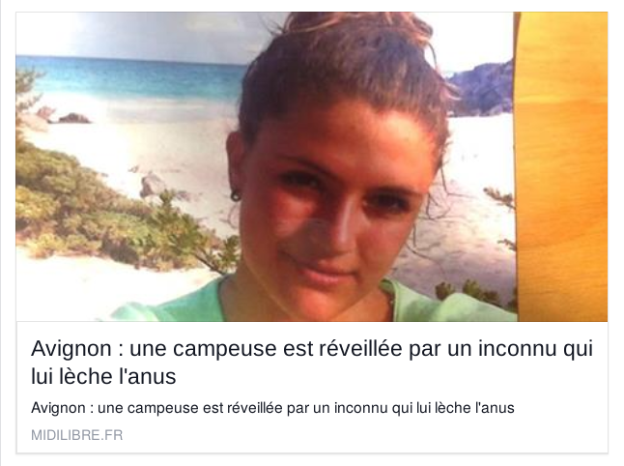Click the smaller Avignon description text
624x466 pixels.
(x=272, y=408)
